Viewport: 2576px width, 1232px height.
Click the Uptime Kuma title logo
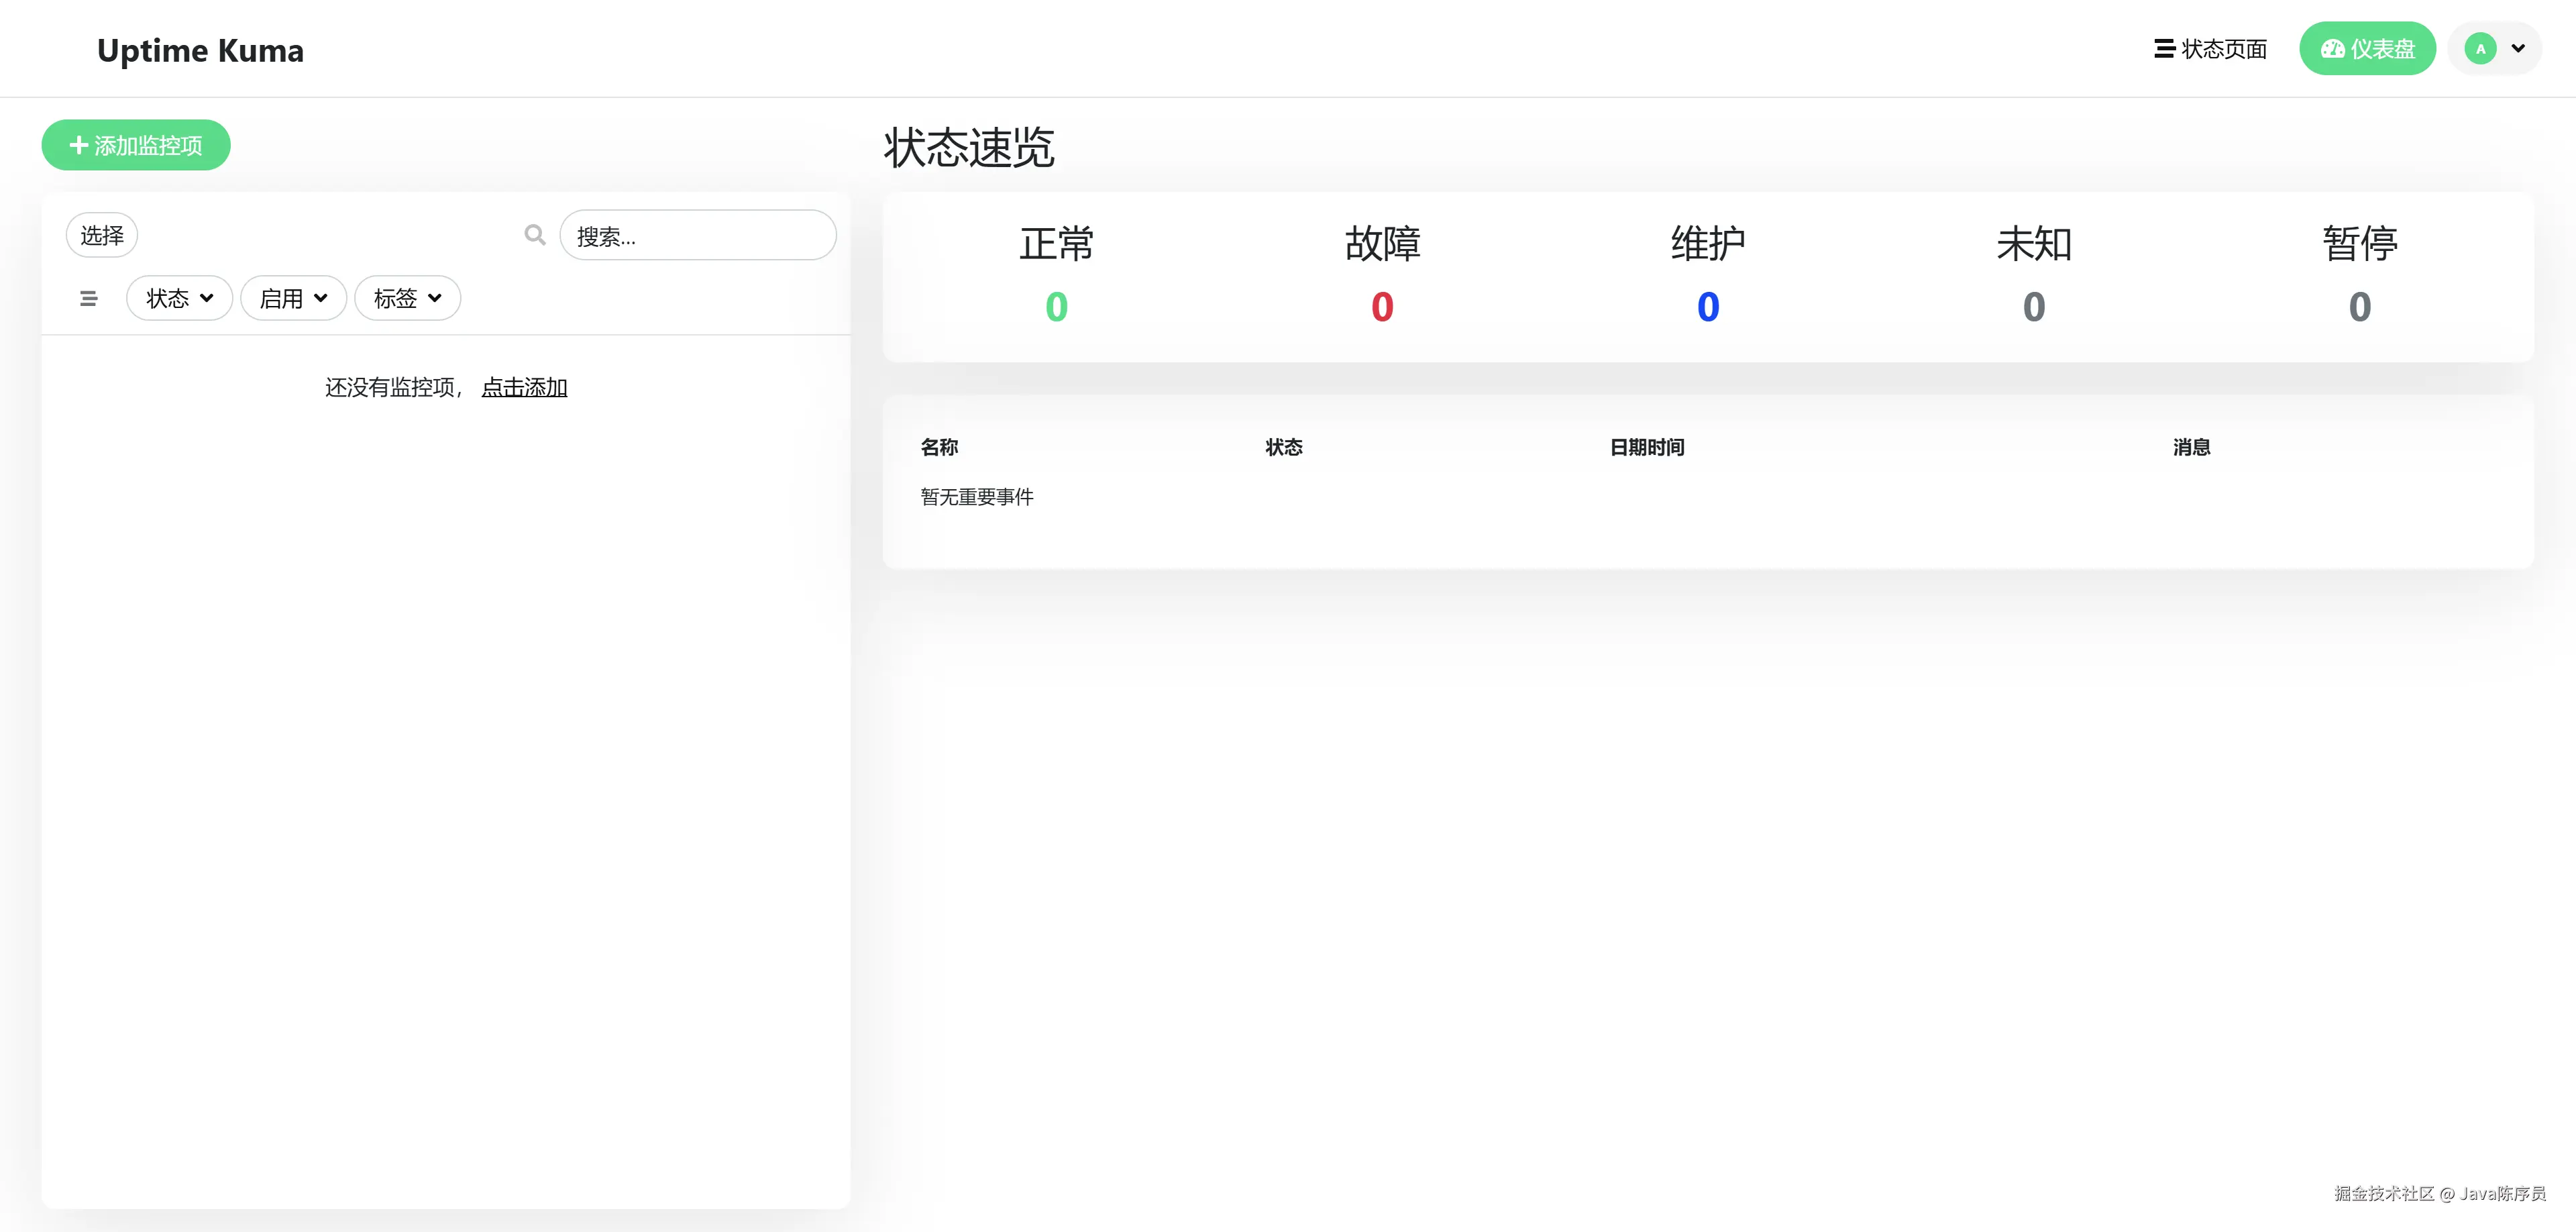pos(200,50)
